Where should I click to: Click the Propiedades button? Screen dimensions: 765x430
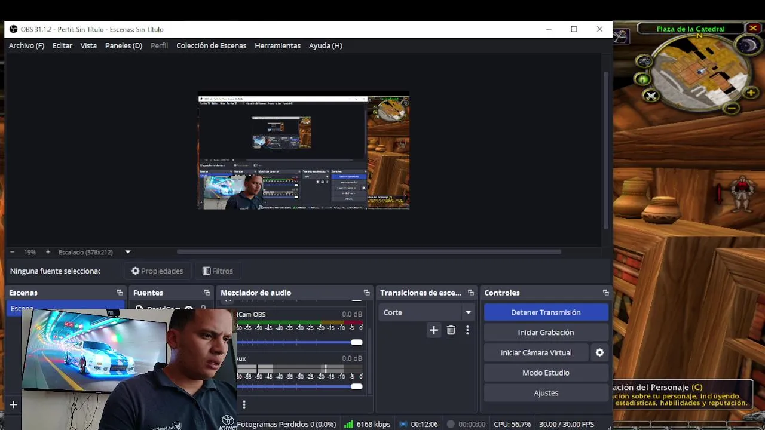pyautogui.click(x=157, y=271)
